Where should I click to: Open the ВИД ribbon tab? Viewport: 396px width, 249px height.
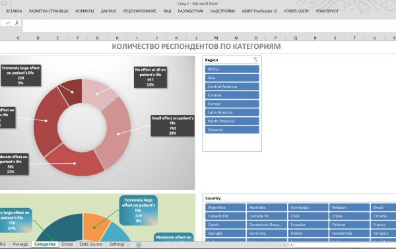[x=167, y=11]
